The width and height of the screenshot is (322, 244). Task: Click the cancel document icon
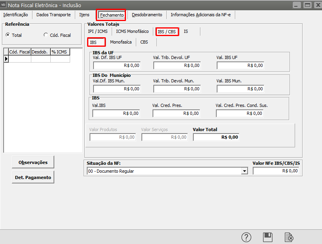pos(289,237)
